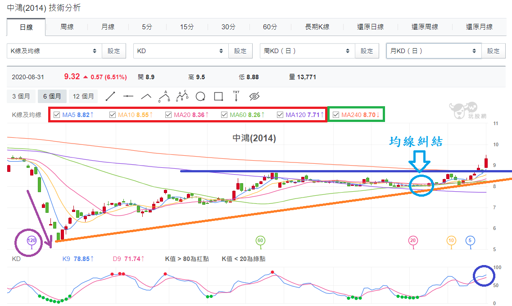Click the low price 低 8.88
Image resolution: width=512 pixels, height=306 pixels.
coord(249,77)
